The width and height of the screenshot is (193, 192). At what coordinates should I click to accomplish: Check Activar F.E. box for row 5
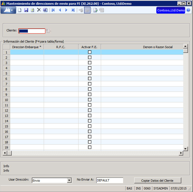coord(90,73)
